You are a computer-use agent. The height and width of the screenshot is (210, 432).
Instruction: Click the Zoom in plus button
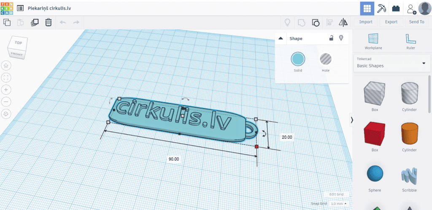(6, 90)
